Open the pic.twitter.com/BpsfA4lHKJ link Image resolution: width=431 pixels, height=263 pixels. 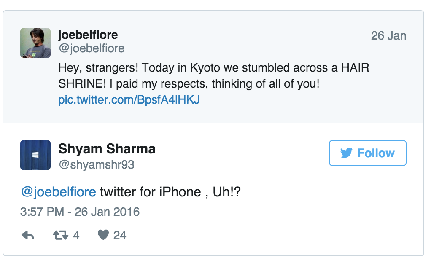pos(129,100)
